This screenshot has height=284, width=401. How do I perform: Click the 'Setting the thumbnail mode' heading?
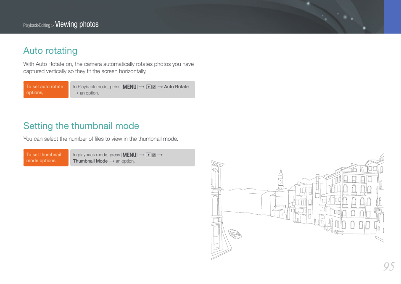pyautogui.click(x=81, y=126)
